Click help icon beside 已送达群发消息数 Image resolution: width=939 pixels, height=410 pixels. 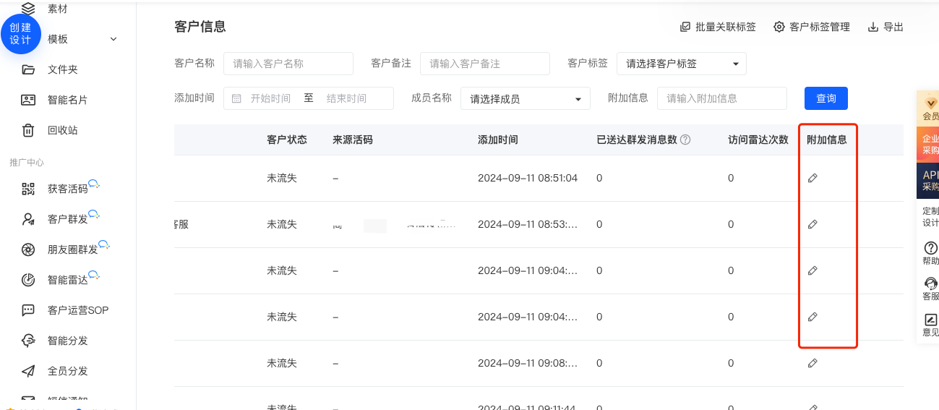tap(685, 140)
